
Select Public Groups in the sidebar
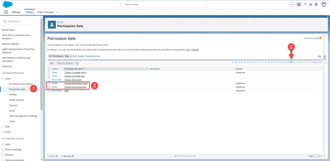click(17, 100)
